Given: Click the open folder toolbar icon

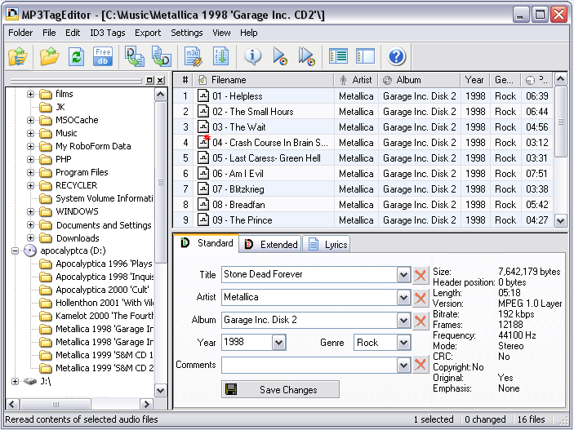Looking at the screenshot, I should tap(49, 56).
